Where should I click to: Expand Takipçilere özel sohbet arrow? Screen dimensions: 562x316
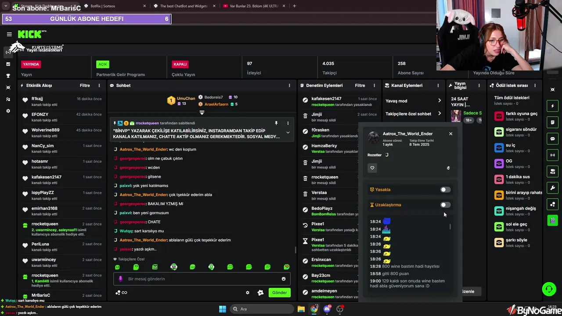(x=440, y=114)
